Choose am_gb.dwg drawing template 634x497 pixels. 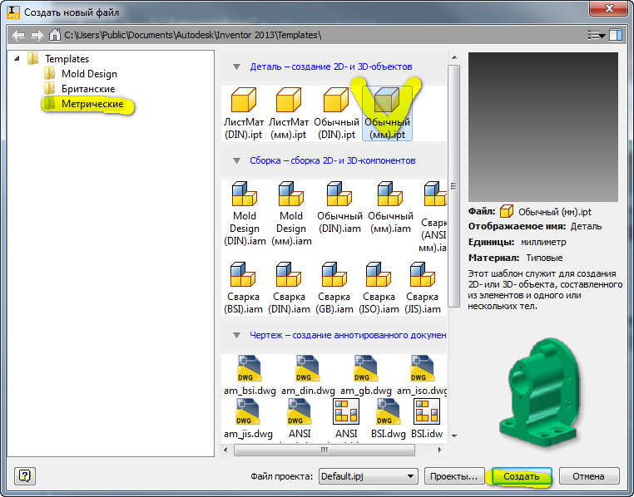click(x=366, y=376)
